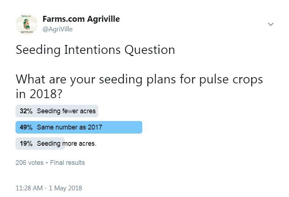Open the Farms.com Agriville display name
Viewport: 289px width, 197px height.
tap(81, 19)
